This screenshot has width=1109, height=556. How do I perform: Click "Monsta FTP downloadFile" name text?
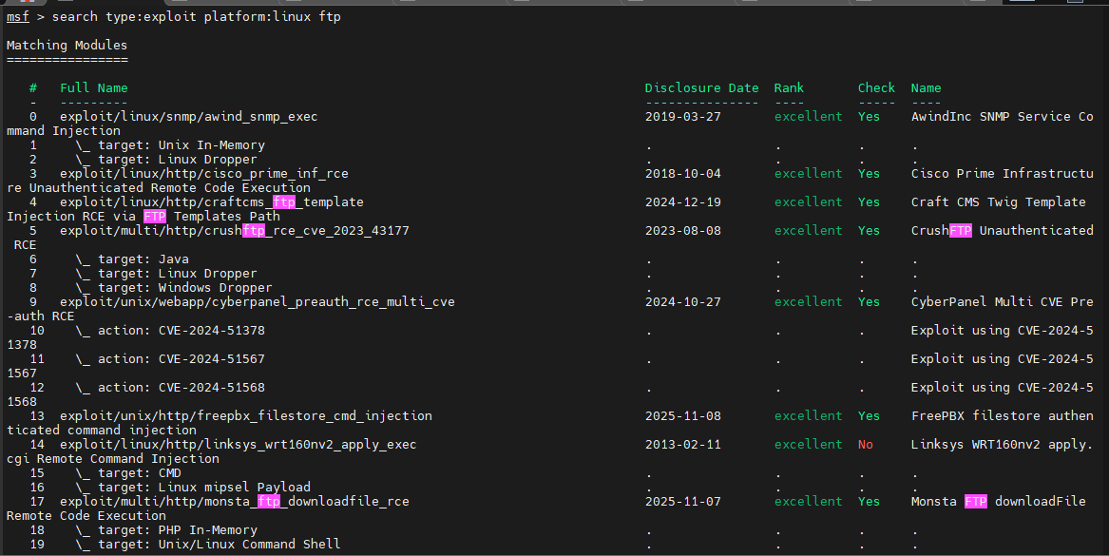click(x=998, y=502)
